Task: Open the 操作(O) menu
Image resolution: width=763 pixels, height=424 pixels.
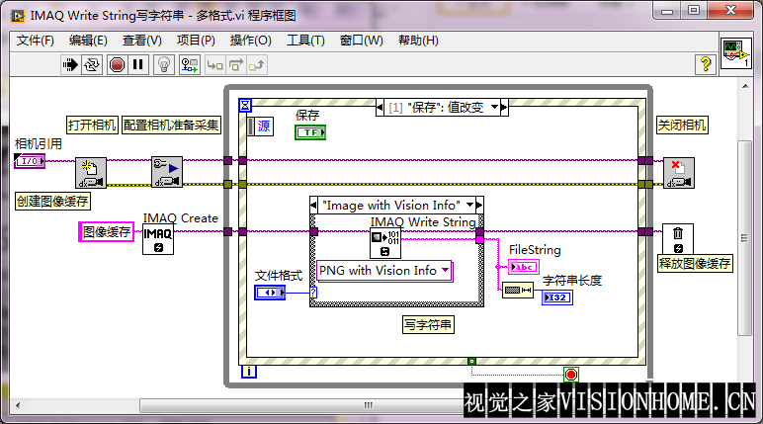Action: point(251,41)
